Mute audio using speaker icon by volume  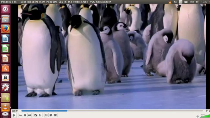click(197, 116)
